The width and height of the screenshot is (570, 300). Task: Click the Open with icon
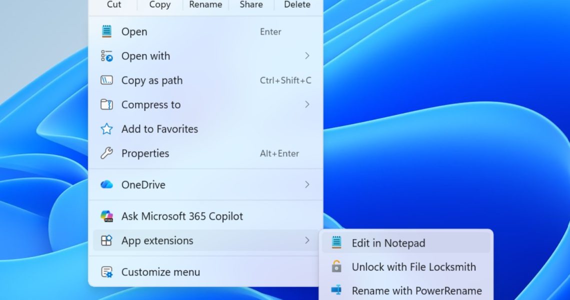tap(106, 55)
